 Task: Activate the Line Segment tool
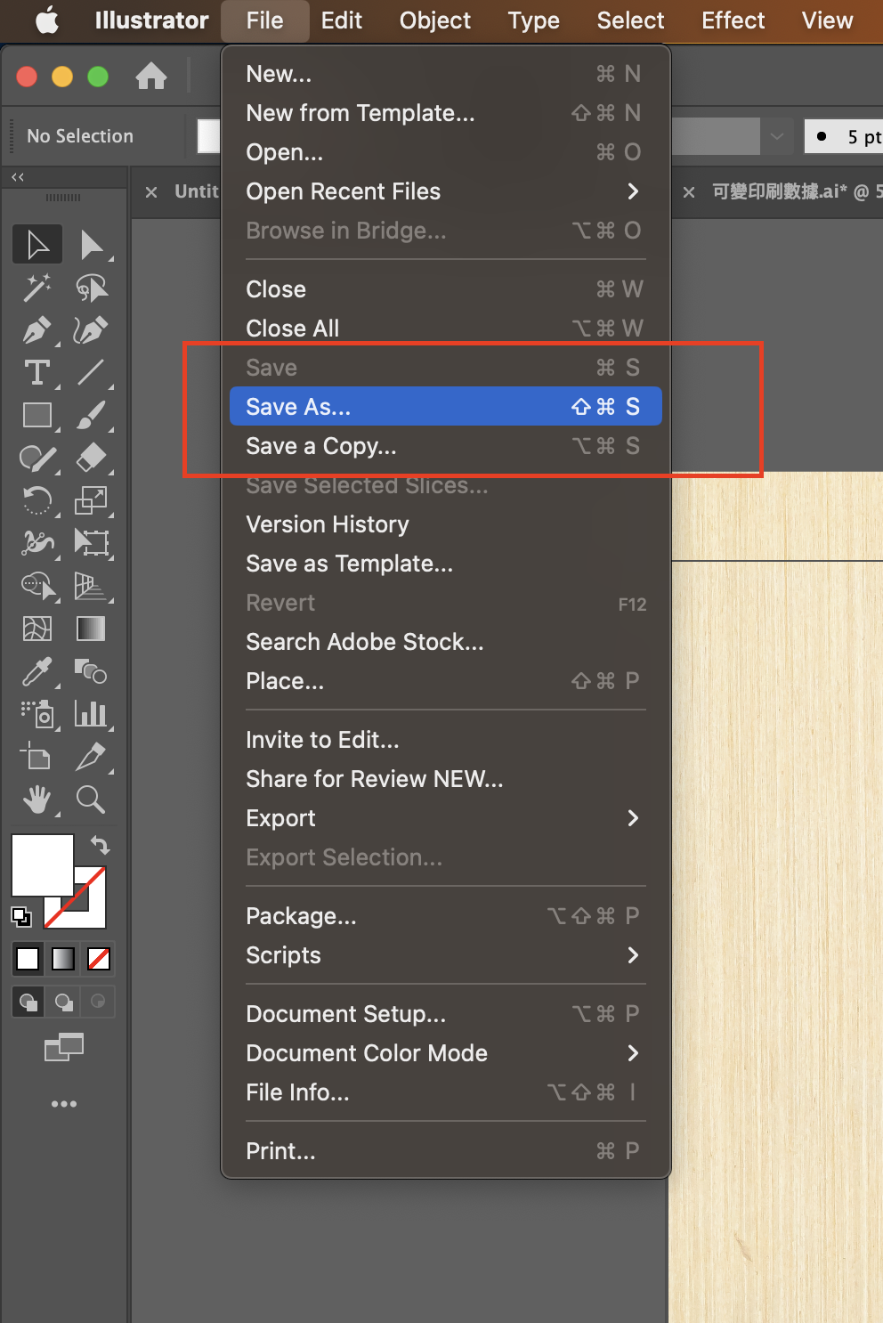pos(92,372)
